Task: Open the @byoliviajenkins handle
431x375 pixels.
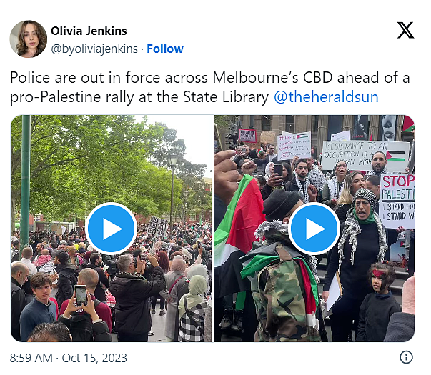Action: [94, 49]
